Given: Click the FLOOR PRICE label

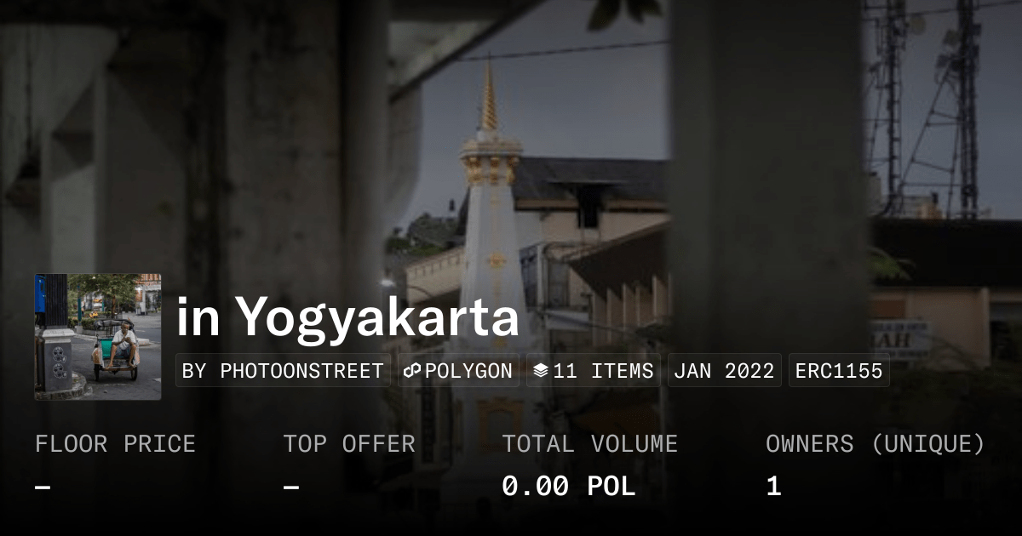Looking at the screenshot, I should pos(115,444).
